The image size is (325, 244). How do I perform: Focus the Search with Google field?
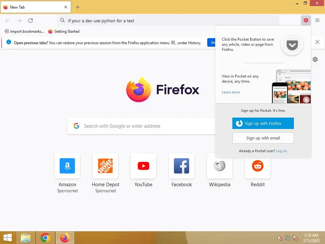click(x=141, y=126)
